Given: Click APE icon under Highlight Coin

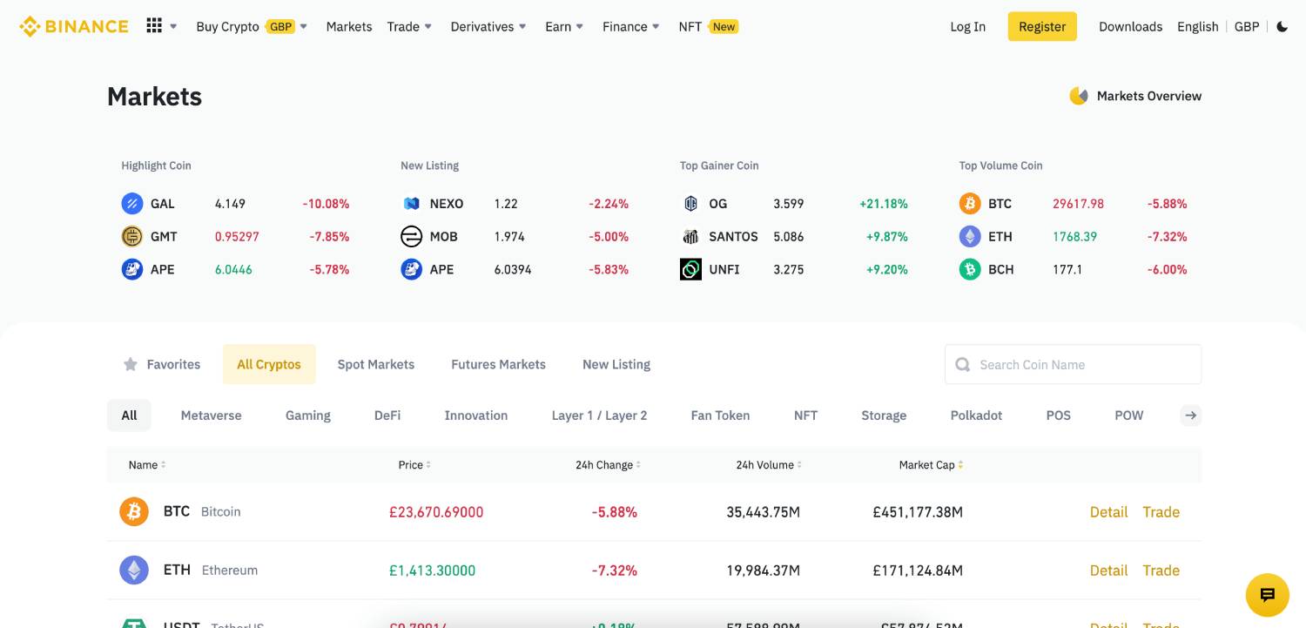Looking at the screenshot, I should (x=132, y=269).
